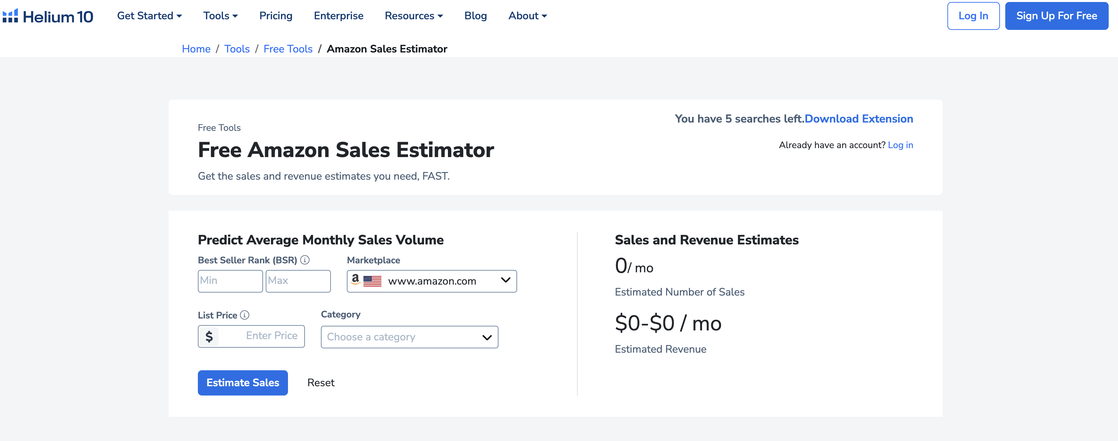Open the Resources navigation menu

click(413, 16)
